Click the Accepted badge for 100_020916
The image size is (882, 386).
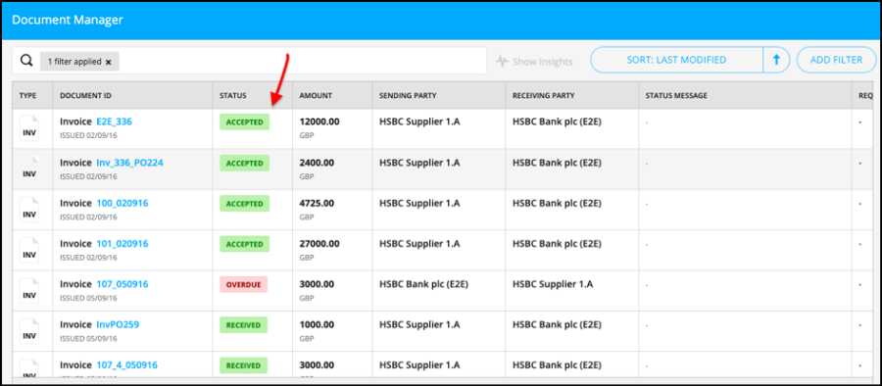tap(245, 204)
